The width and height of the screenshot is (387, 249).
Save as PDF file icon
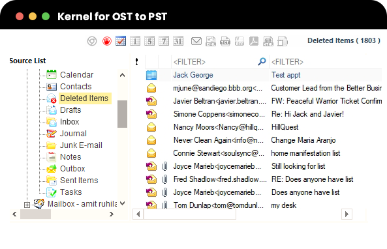click(254, 41)
